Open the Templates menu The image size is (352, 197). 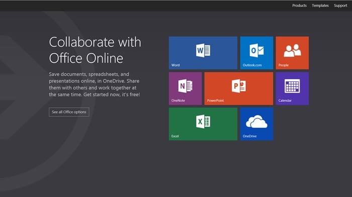(320, 6)
